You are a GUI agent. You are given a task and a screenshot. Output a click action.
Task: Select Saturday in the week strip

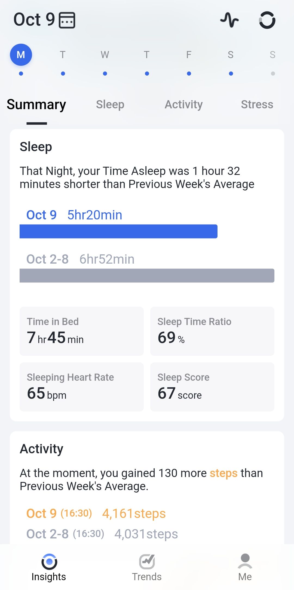click(231, 55)
